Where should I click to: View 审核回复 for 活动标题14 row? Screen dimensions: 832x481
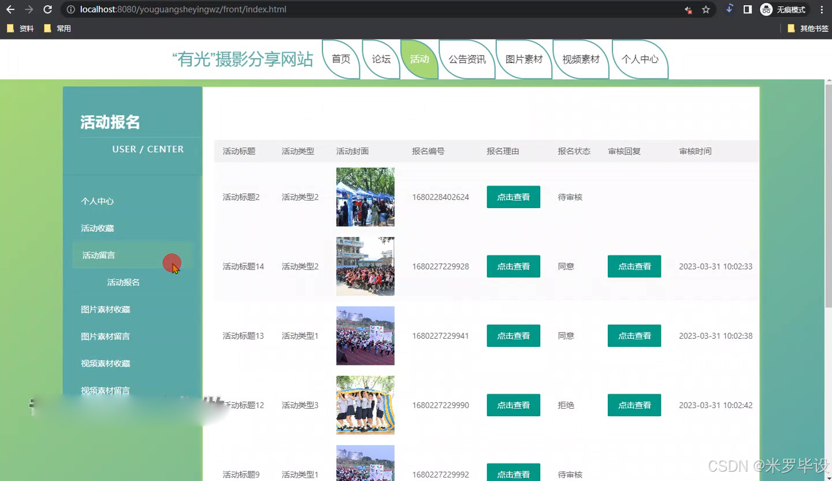pyautogui.click(x=634, y=267)
